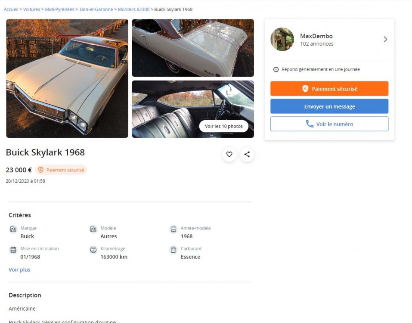Go to Accueil breadcrumb
The width and height of the screenshot is (412, 323).
pos(11,9)
